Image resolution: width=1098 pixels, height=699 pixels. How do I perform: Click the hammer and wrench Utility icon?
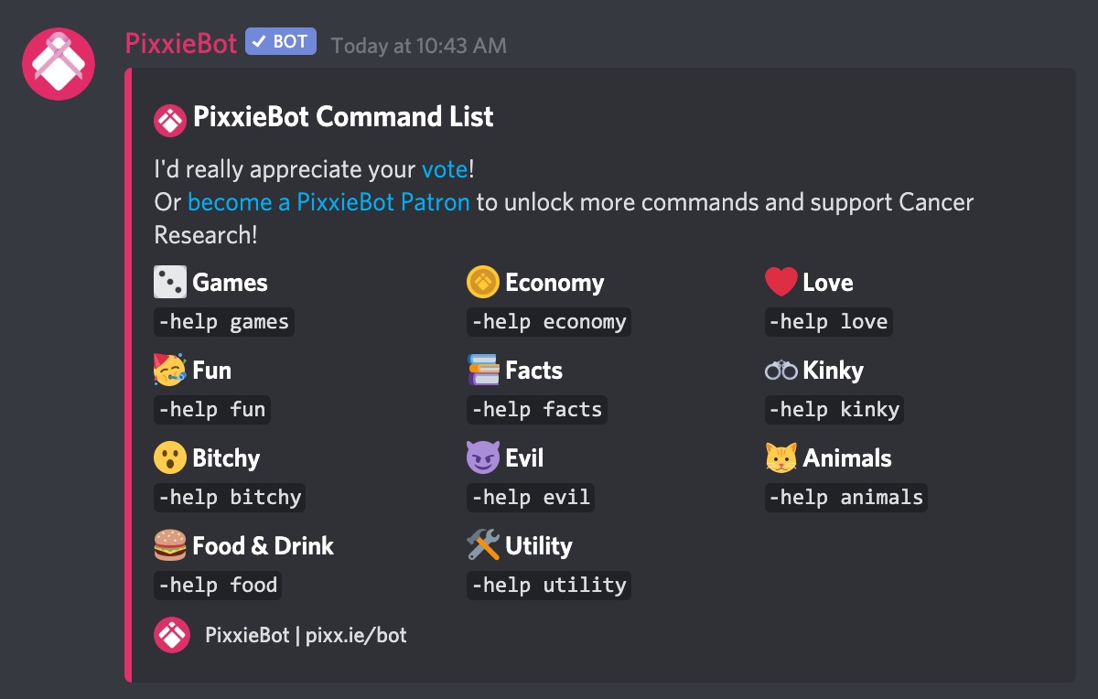tap(483, 545)
